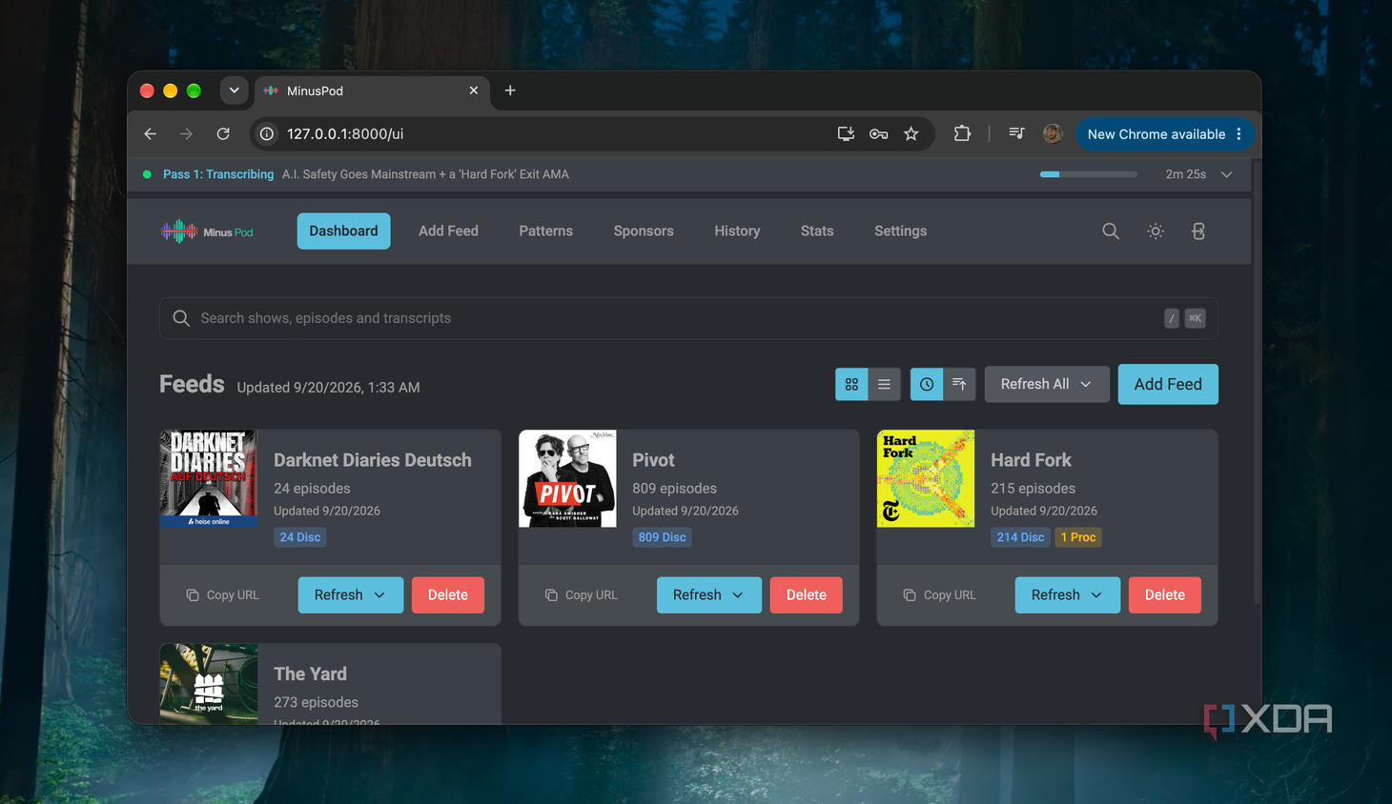Click the install app icon in address bar

pyautogui.click(x=846, y=134)
